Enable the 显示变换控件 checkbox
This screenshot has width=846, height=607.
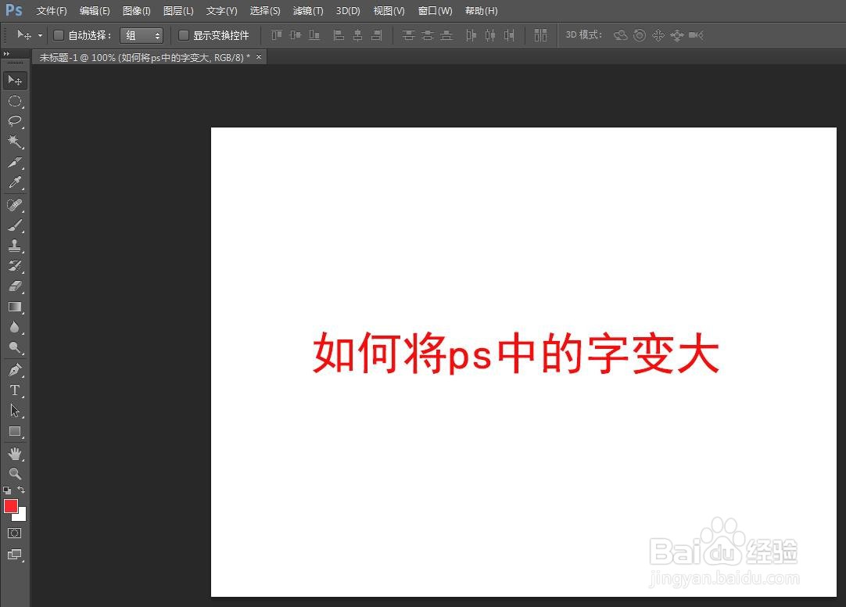pyautogui.click(x=184, y=35)
